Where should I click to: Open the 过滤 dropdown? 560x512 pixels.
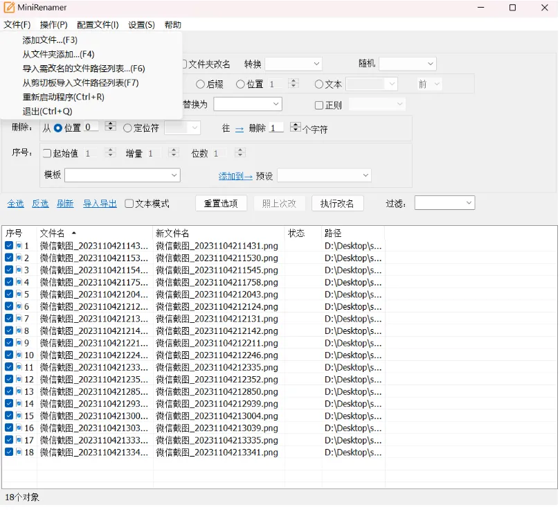point(444,203)
